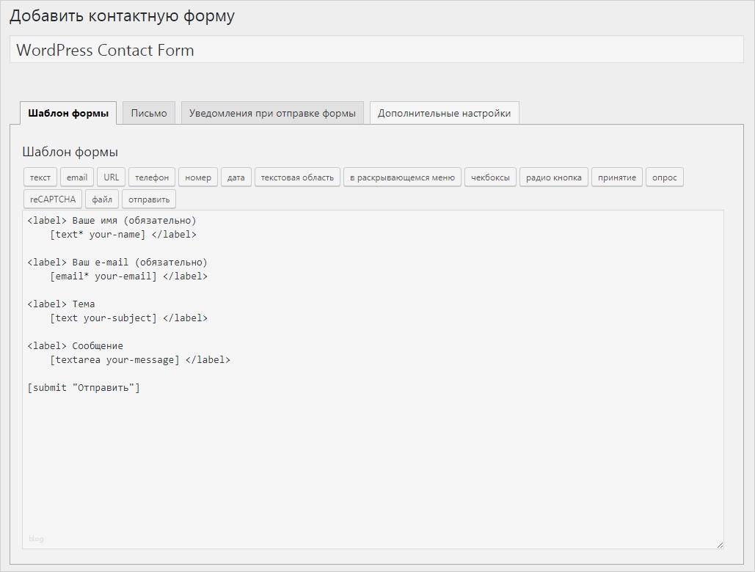Open the 'Письмо' tab
The height and width of the screenshot is (572, 755).
(149, 113)
